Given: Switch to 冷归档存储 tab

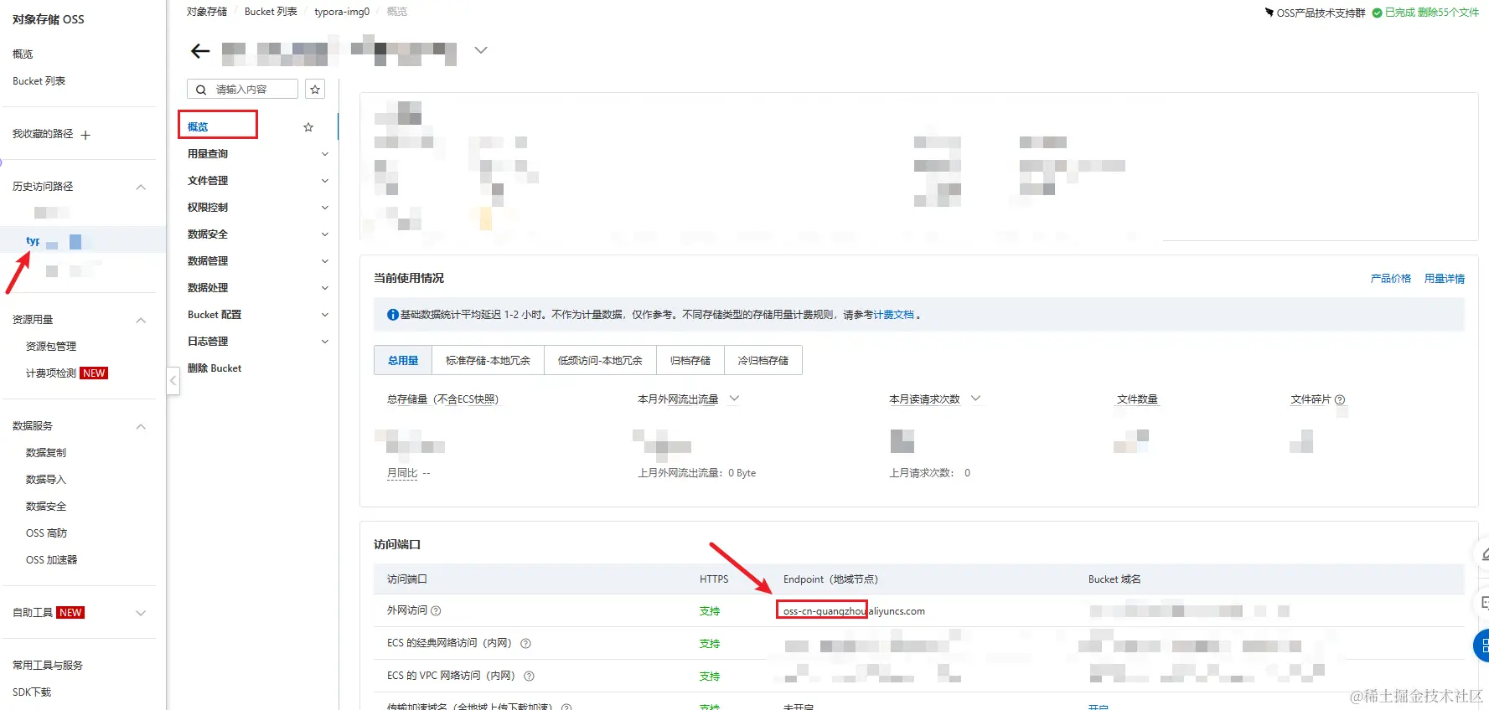Looking at the screenshot, I should 763,361.
